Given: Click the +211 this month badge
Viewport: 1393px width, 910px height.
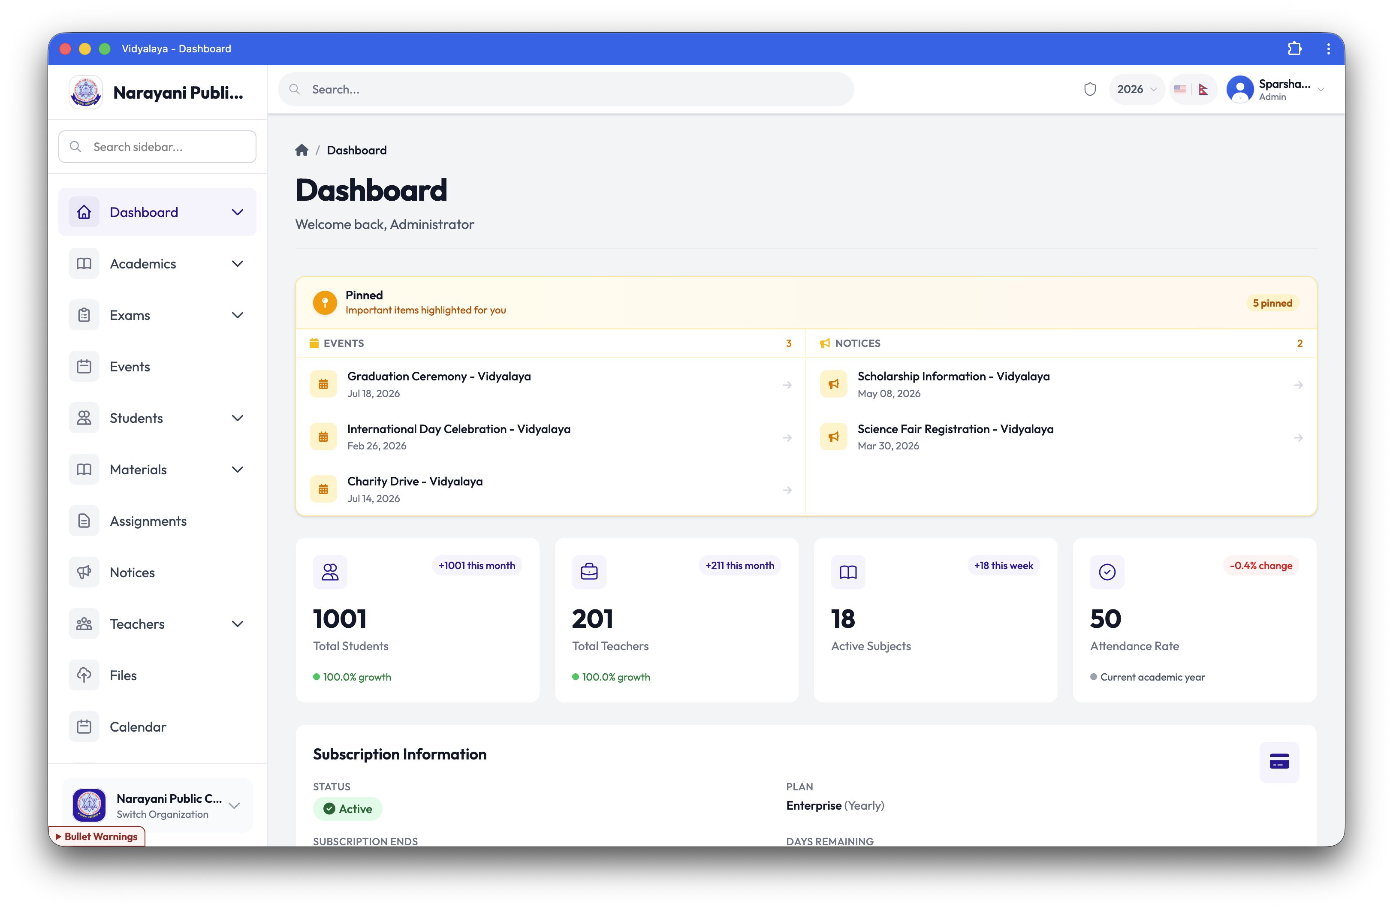Looking at the screenshot, I should (739, 565).
